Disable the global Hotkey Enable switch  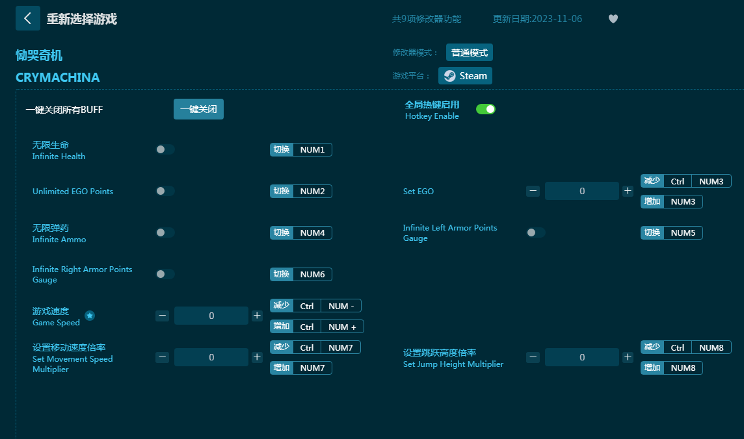click(x=485, y=109)
